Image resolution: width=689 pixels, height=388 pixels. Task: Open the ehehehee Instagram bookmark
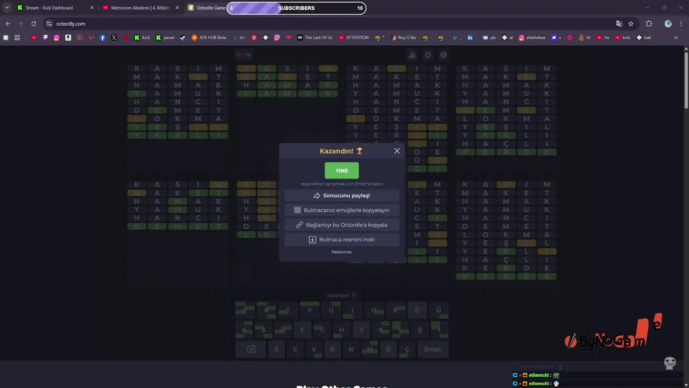532,38
